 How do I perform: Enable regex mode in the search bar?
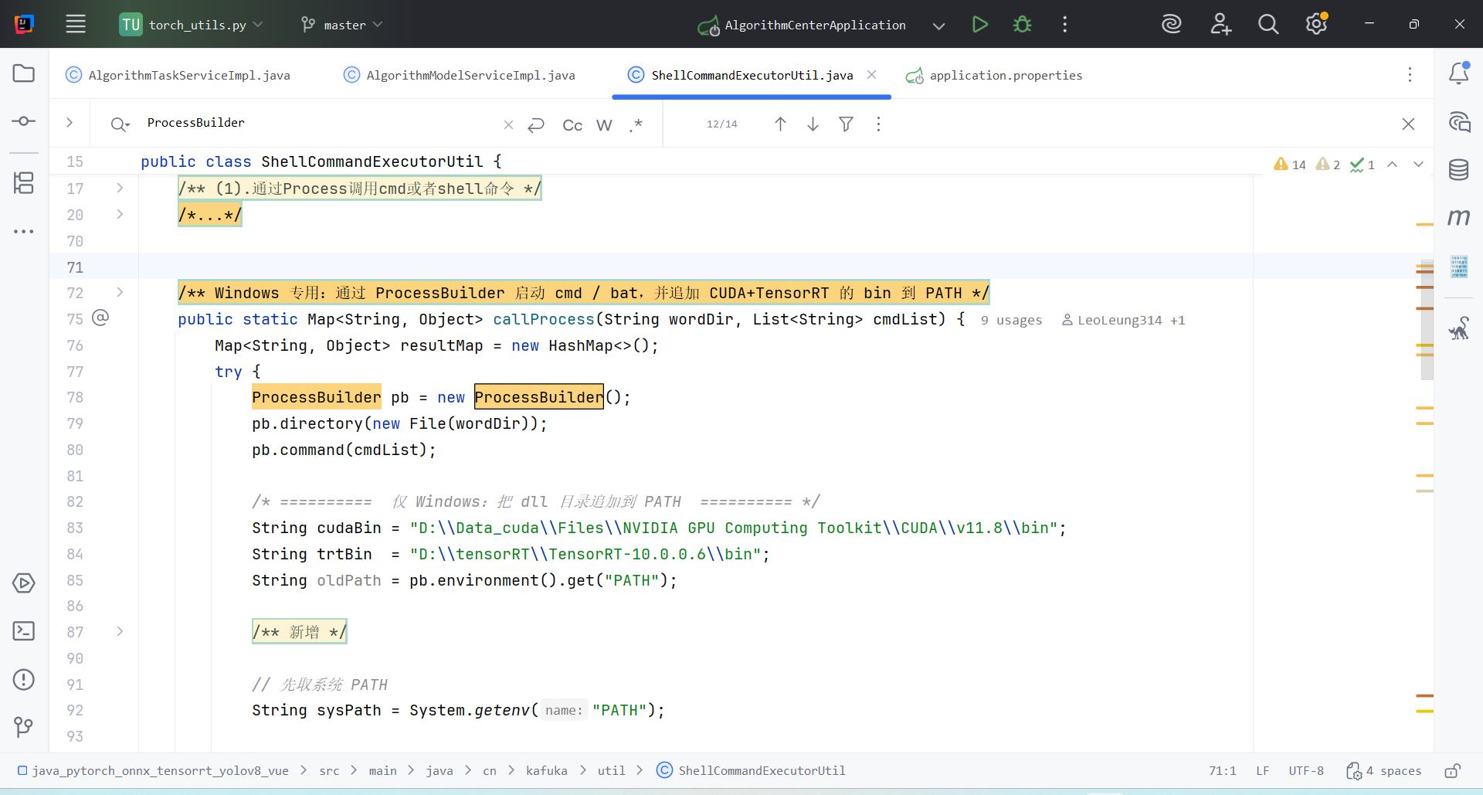636,124
